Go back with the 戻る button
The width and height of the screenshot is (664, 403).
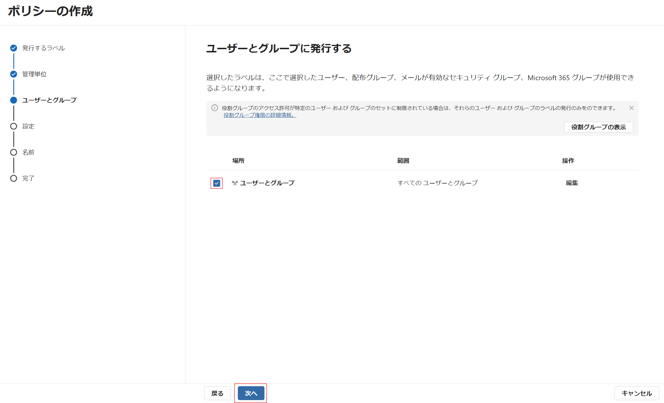click(217, 393)
